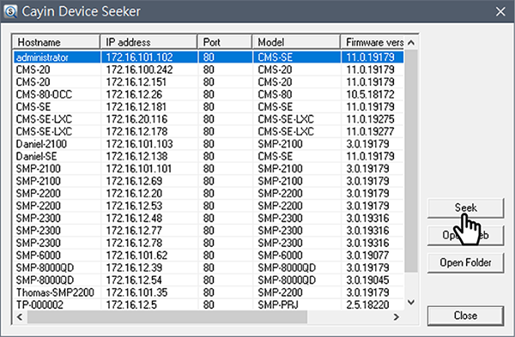Sort by Hostname column header
The width and height of the screenshot is (515, 337).
[x=56, y=42]
